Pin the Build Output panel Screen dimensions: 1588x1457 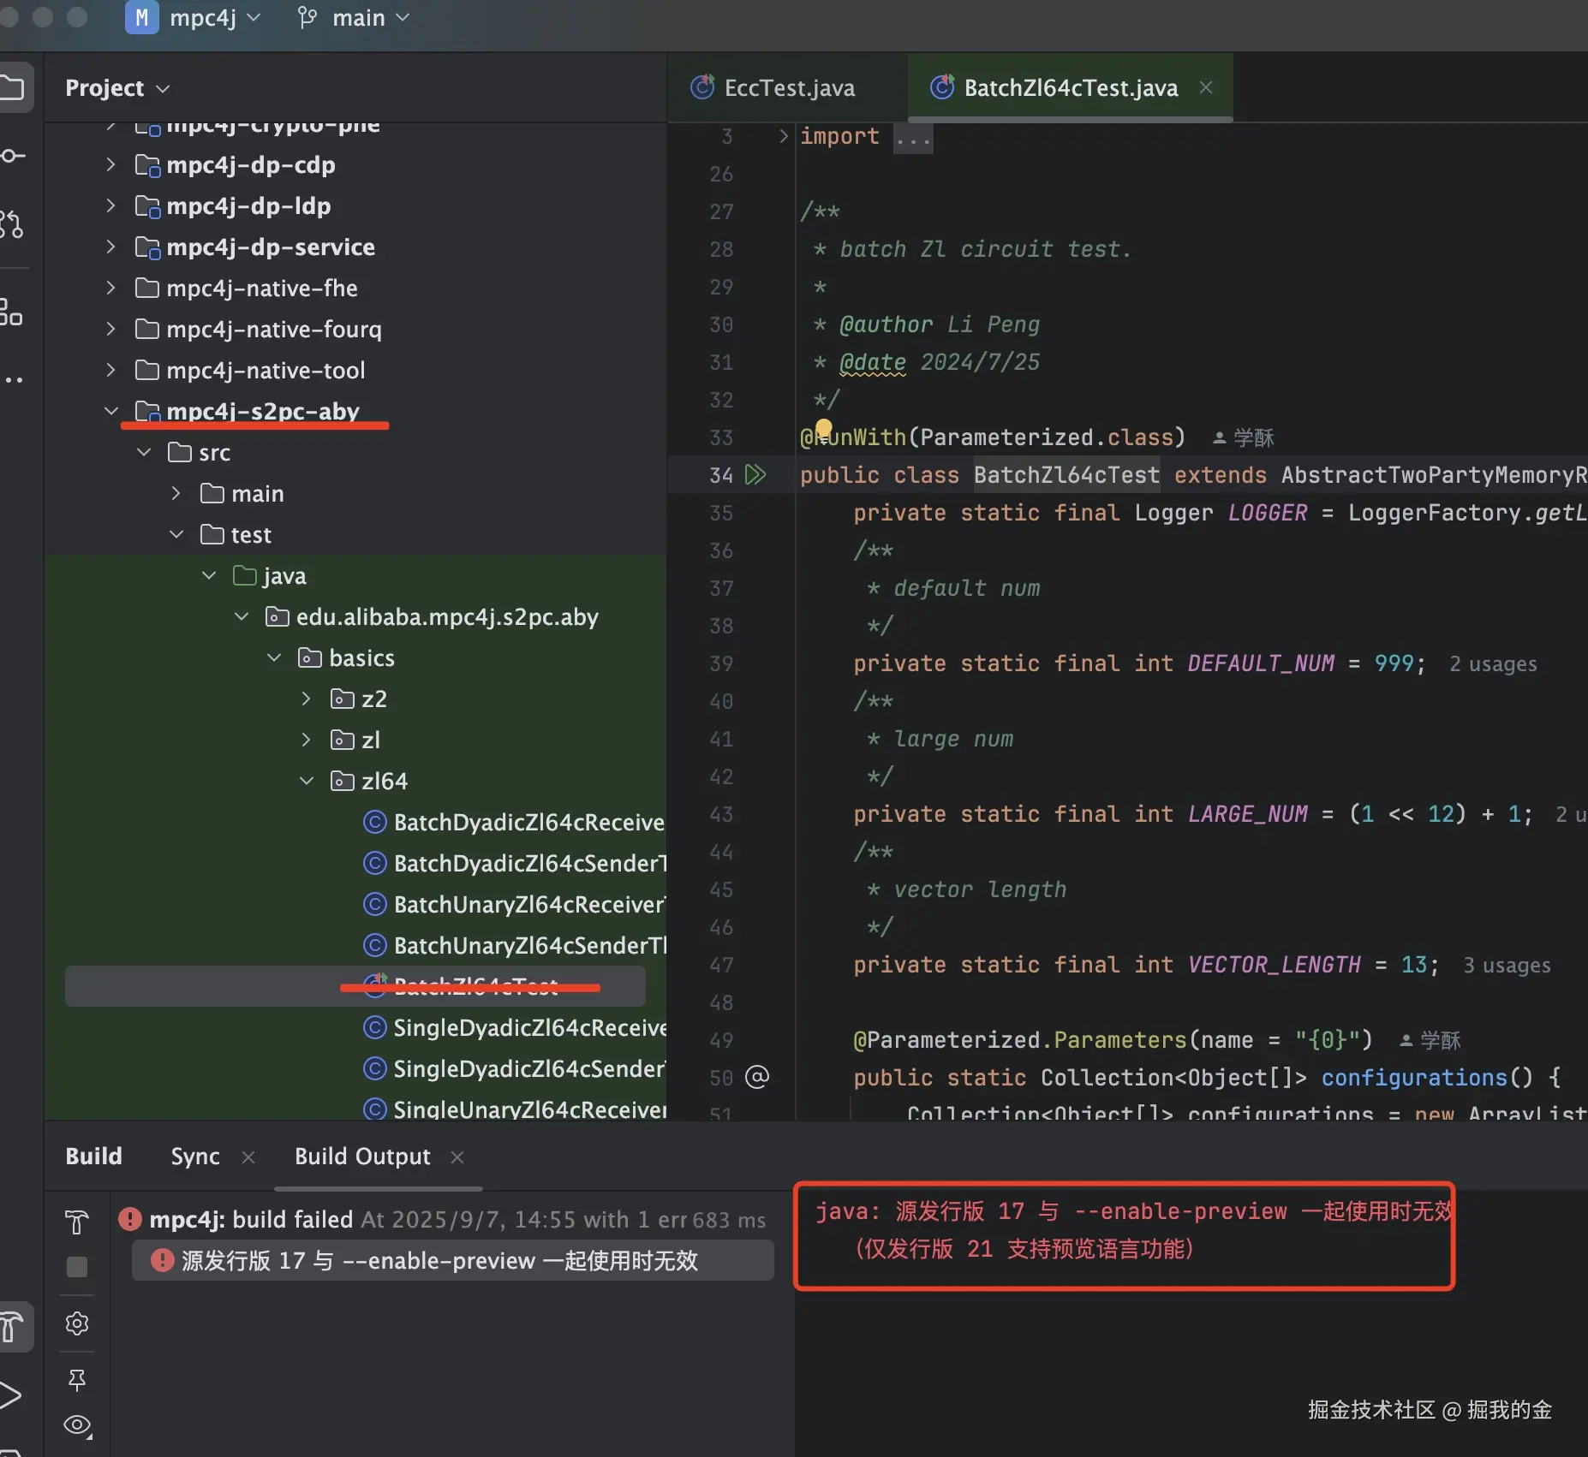tap(76, 1379)
